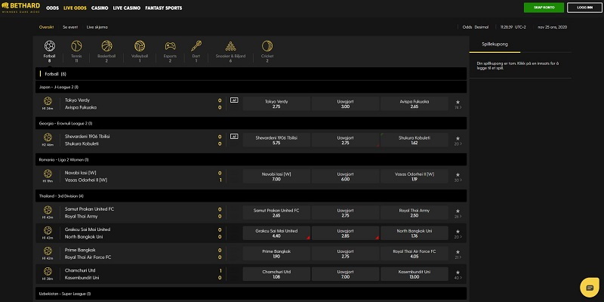Viewport: 604px width, 302px height.
Task: Open the LIVE CASINO menu
Action: pos(127,8)
